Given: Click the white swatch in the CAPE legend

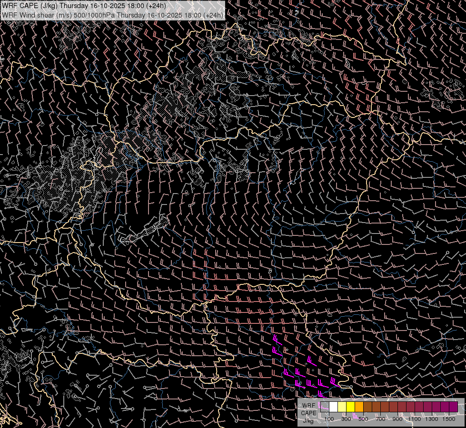Looking at the screenshot, I should pyautogui.click(x=333, y=407).
